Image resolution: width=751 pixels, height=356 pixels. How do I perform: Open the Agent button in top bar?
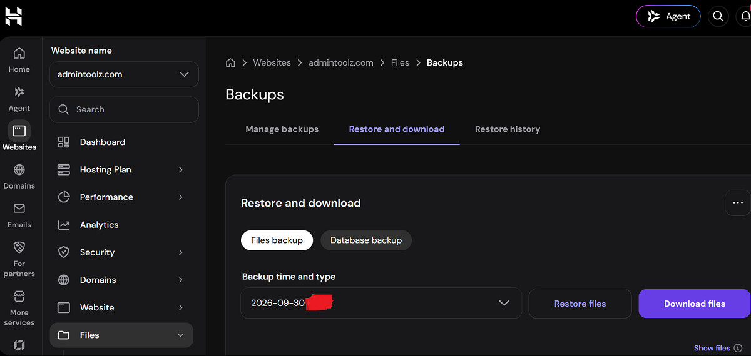pos(668,16)
